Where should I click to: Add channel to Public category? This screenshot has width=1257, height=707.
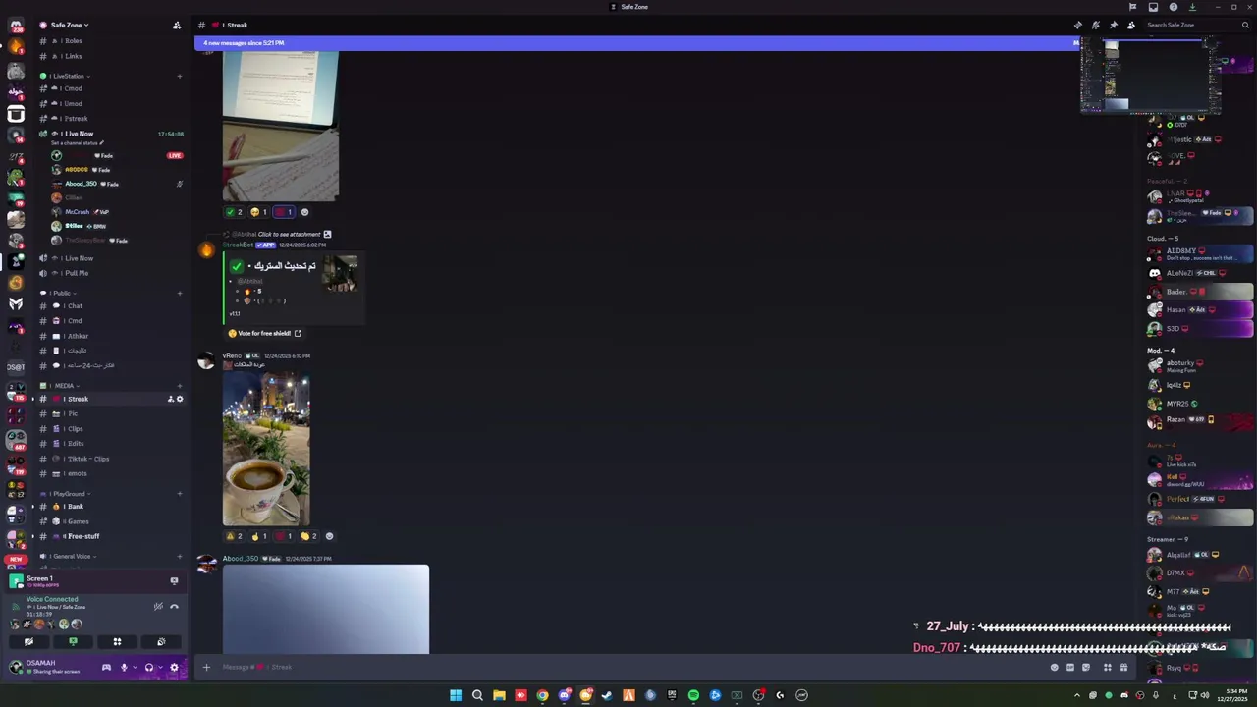[179, 293]
